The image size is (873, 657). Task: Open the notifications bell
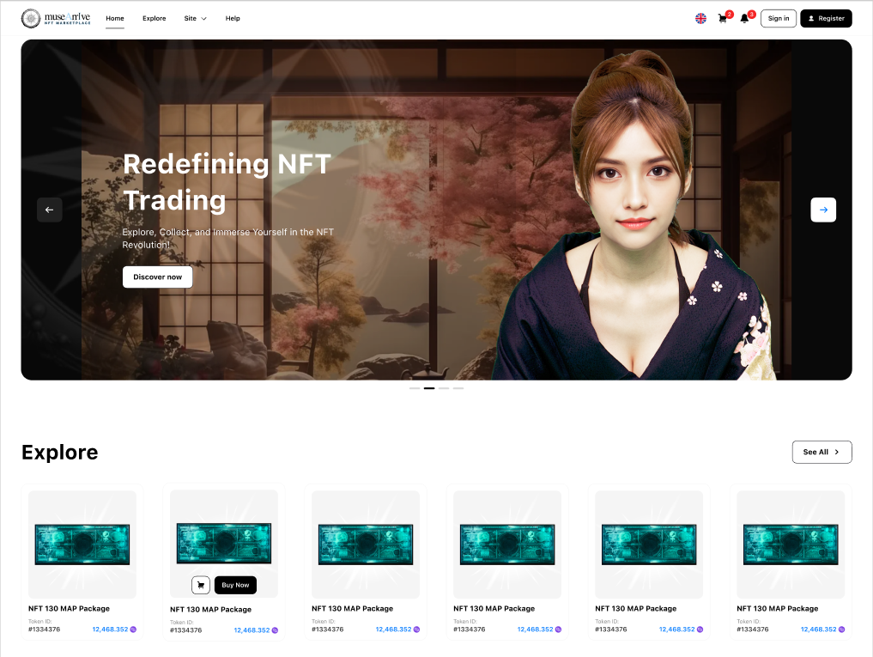744,18
